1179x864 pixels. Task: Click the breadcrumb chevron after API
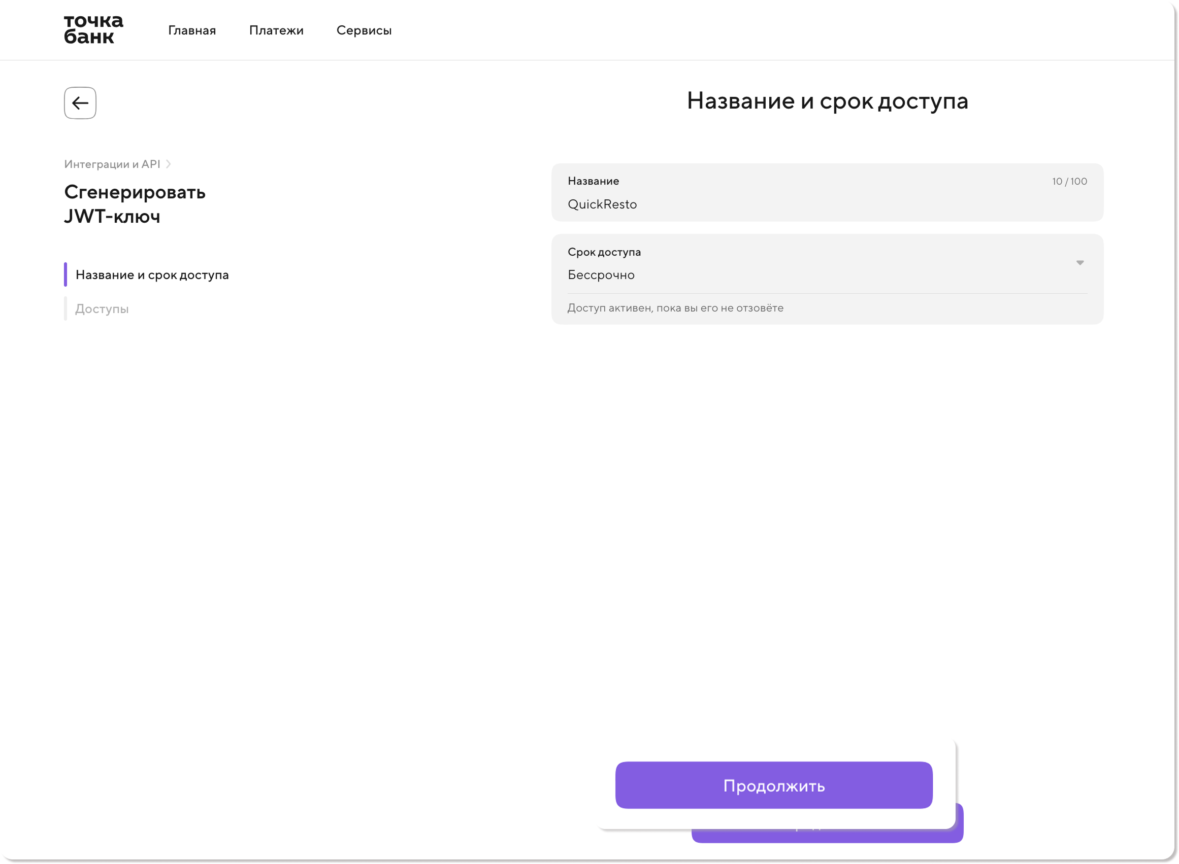pyautogui.click(x=169, y=164)
